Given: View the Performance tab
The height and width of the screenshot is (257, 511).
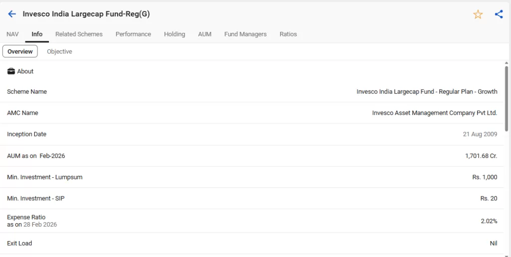Looking at the screenshot, I should pyautogui.click(x=133, y=34).
